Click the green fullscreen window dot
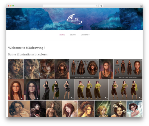Image resolution: width=149 pixels, height=126 pixels. [13, 6]
